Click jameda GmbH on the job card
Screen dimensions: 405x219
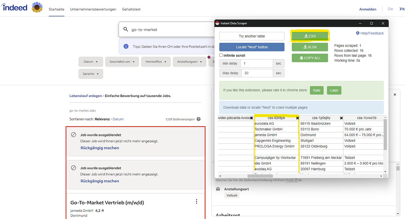[82, 210]
